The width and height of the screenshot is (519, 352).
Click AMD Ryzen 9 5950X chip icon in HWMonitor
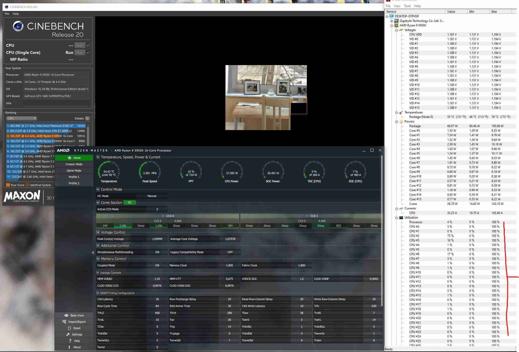pyautogui.click(x=396, y=25)
